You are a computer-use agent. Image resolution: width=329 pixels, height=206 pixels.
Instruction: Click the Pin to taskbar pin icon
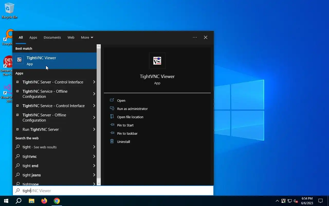[112, 133]
